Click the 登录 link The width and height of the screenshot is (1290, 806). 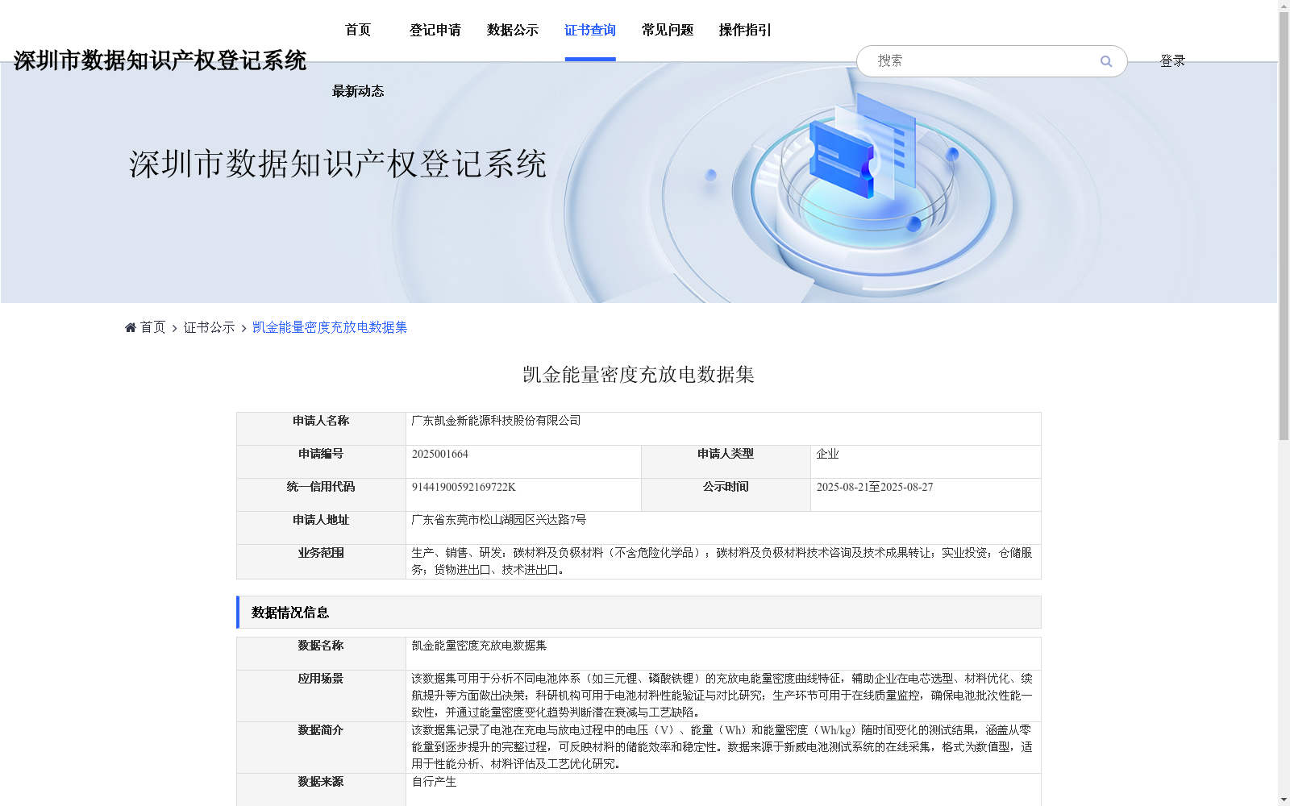pyautogui.click(x=1172, y=60)
